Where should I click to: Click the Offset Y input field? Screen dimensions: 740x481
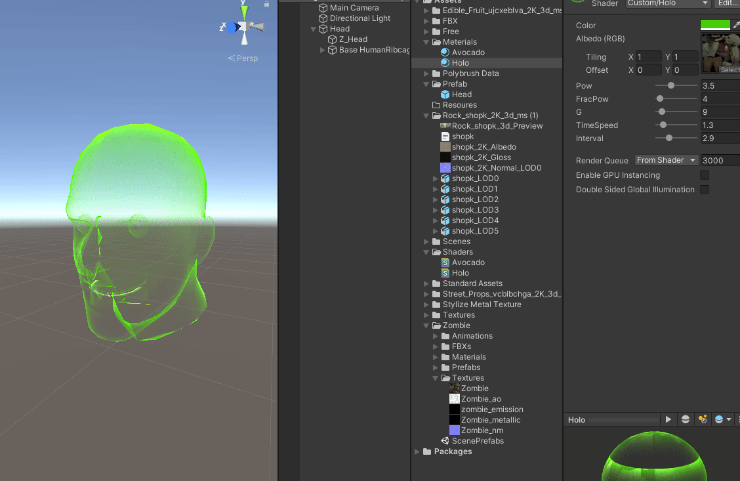(686, 70)
